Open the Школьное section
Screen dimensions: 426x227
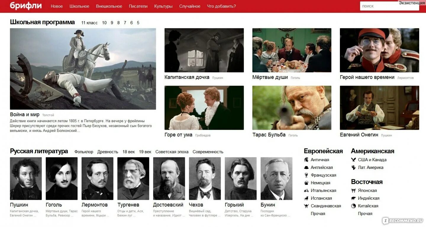pyautogui.click(x=79, y=6)
